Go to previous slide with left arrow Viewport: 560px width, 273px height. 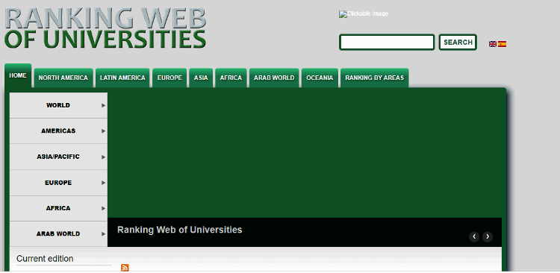(x=474, y=236)
